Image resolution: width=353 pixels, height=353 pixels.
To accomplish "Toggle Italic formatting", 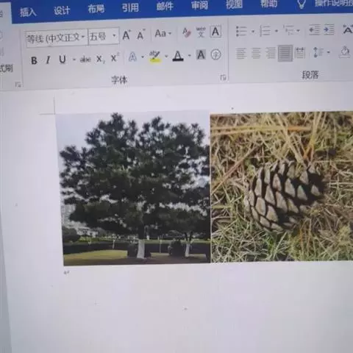I will [48, 60].
